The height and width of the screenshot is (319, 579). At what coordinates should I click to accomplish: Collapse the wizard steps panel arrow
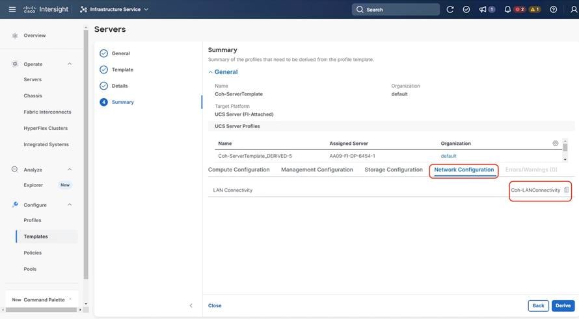[191, 305]
